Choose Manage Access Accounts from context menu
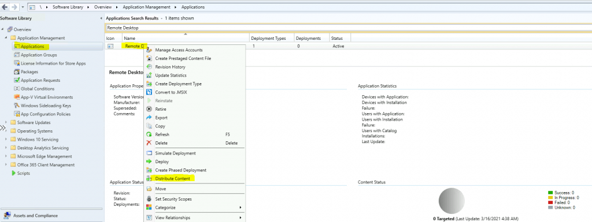592x222 pixels. coord(179,50)
